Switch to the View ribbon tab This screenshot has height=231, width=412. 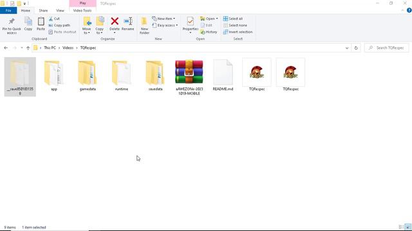60,10
